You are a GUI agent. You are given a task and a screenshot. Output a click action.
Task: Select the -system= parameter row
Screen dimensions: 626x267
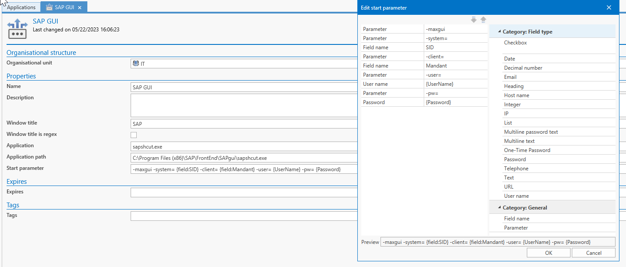pyautogui.click(x=424, y=38)
